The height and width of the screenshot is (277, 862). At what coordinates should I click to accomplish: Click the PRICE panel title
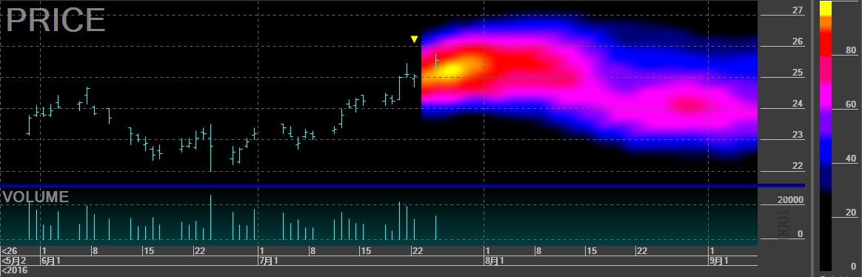56,20
